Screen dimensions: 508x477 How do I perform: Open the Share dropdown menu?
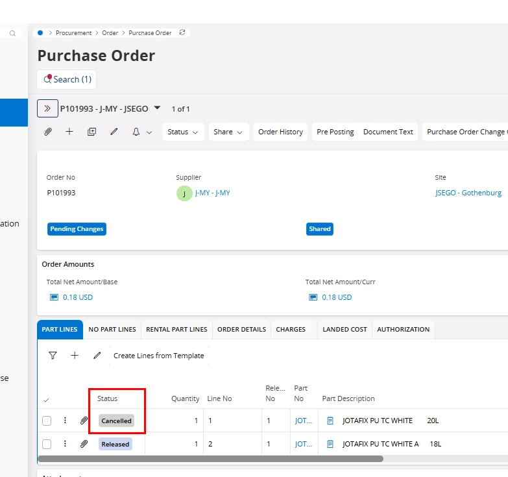tap(228, 132)
